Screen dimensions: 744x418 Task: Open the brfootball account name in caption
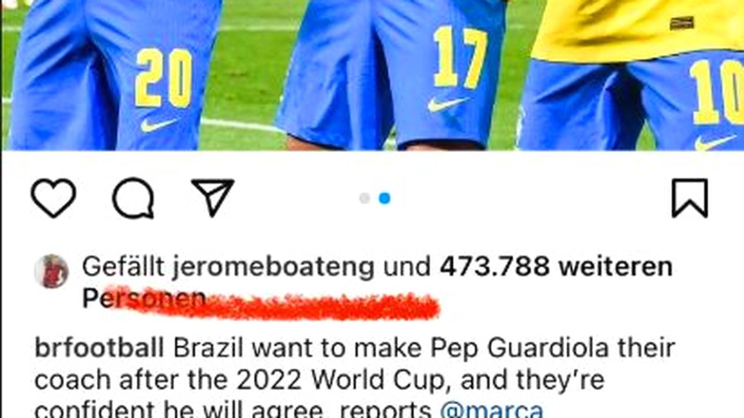point(99,349)
